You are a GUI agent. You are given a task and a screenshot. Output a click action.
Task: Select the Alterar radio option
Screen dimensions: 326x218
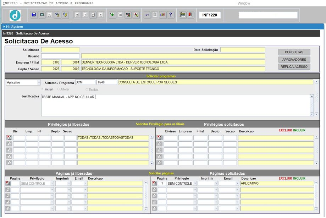coord(59,89)
